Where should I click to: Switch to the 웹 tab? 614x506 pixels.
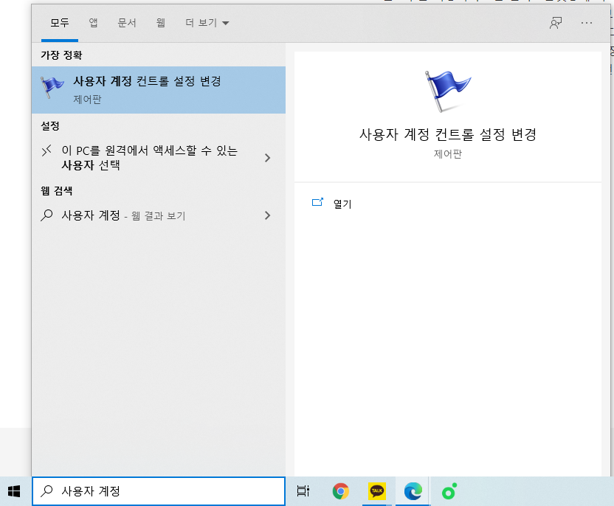click(x=161, y=23)
